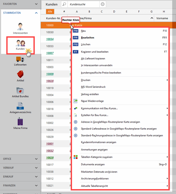Open the Lieferanten truck icon

[x=20, y=59]
